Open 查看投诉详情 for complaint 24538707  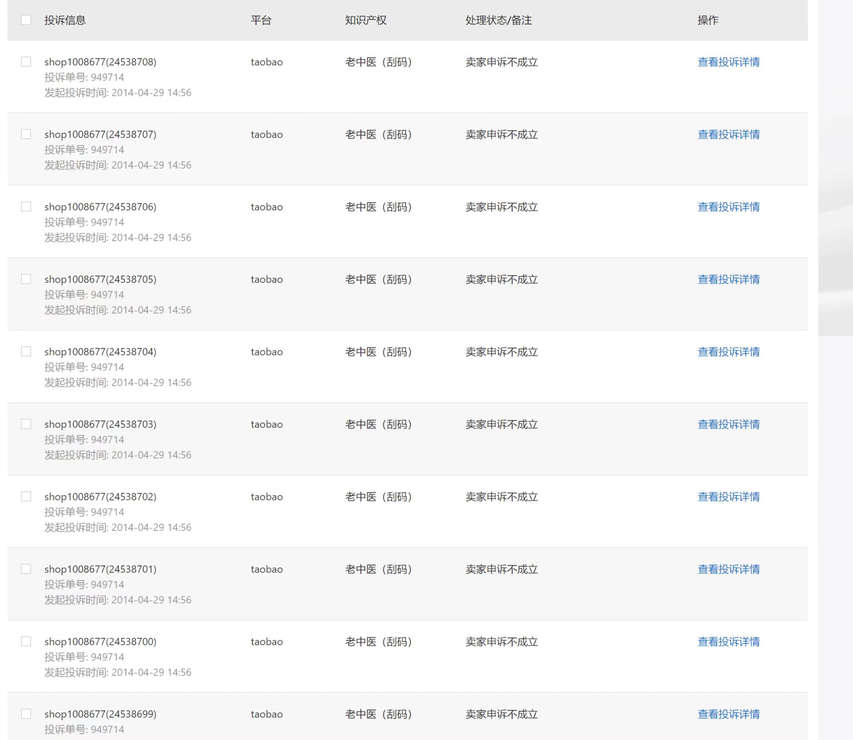pyautogui.click(x=728, y=135)
